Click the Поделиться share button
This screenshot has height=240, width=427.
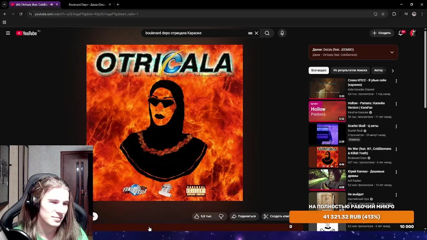pos(244,216)
